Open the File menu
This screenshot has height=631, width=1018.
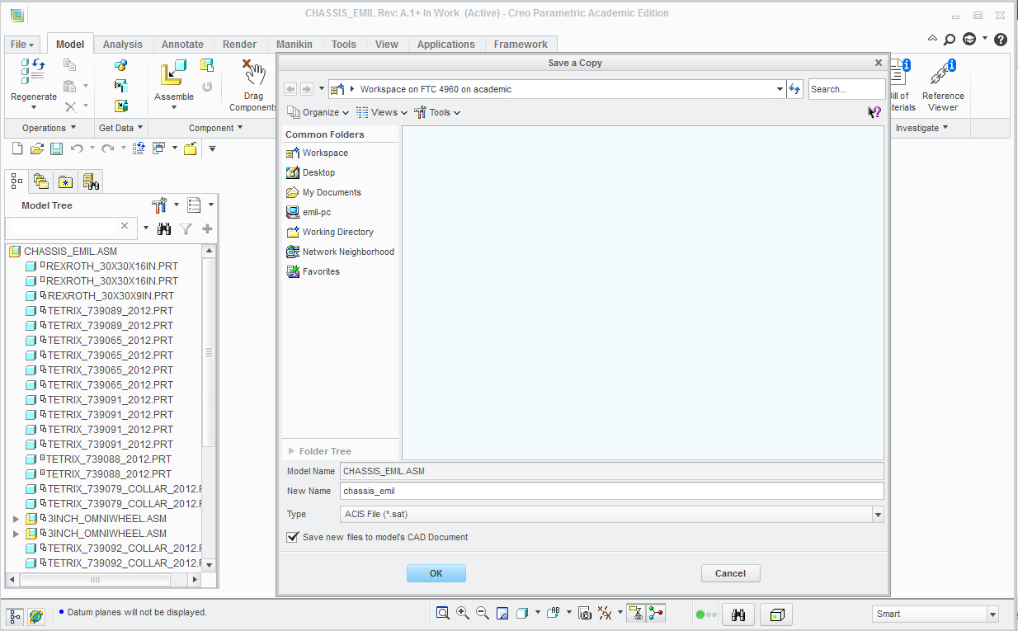[22, 45]
